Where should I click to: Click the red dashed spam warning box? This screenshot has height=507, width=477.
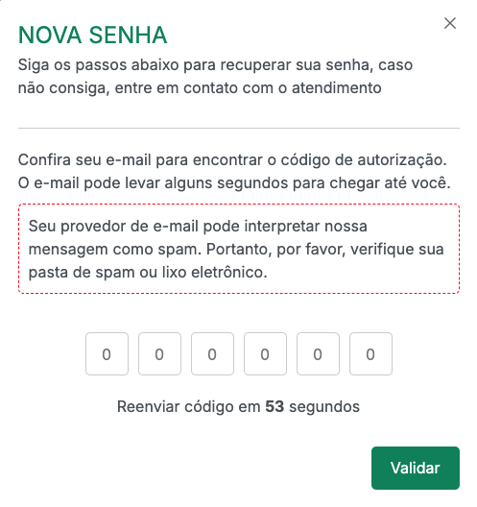click(x=239, y=249)
